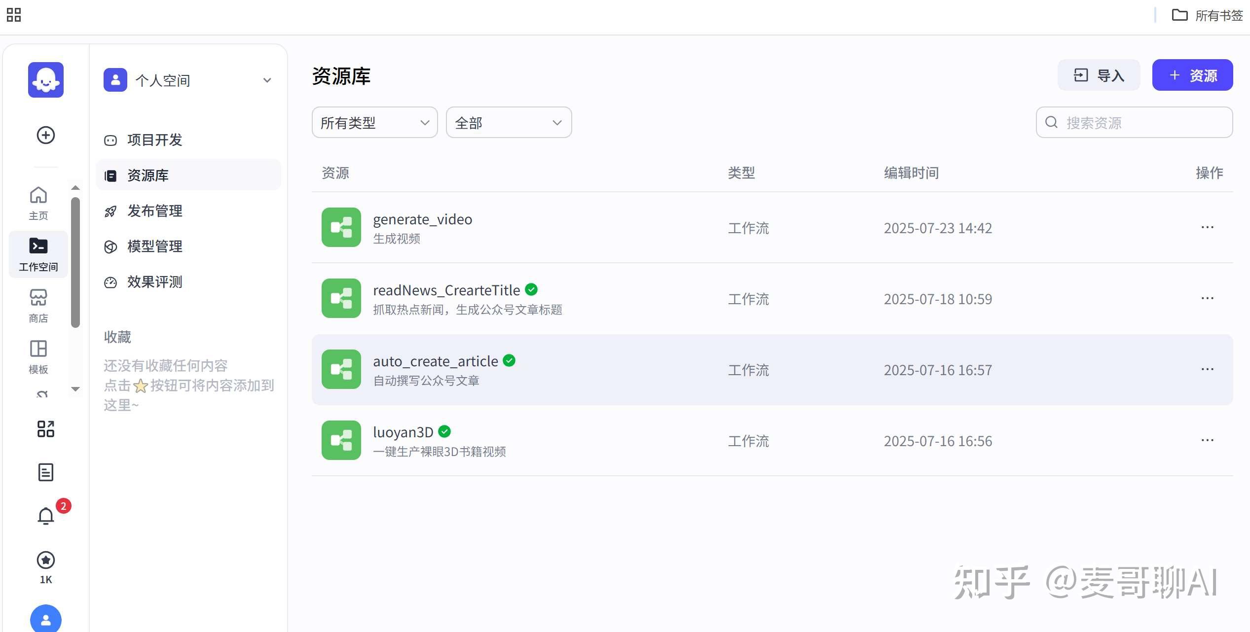Select the generate_video workflow icon
Screen dimensions: 1250x632
[x=340, y=228]
